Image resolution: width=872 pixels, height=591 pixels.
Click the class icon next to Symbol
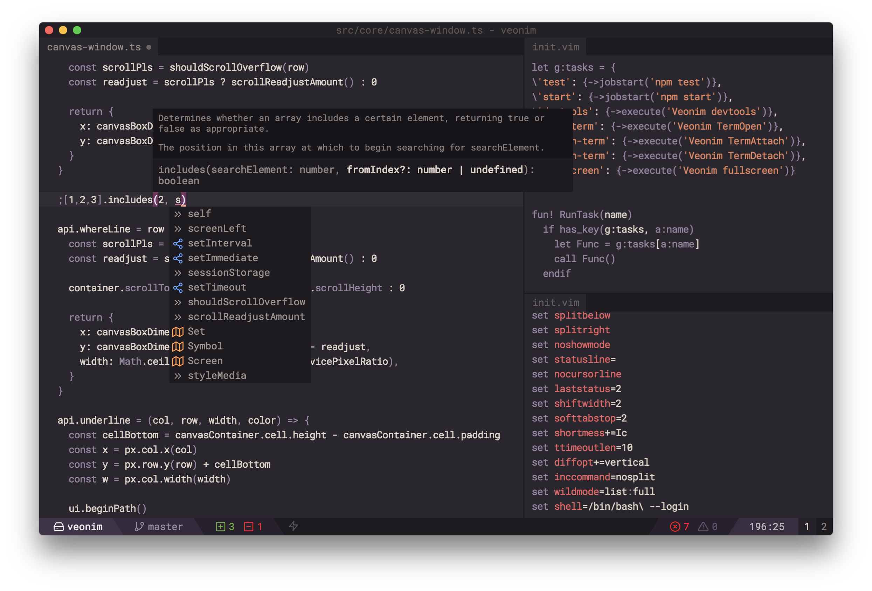click(x=178, y=346)
